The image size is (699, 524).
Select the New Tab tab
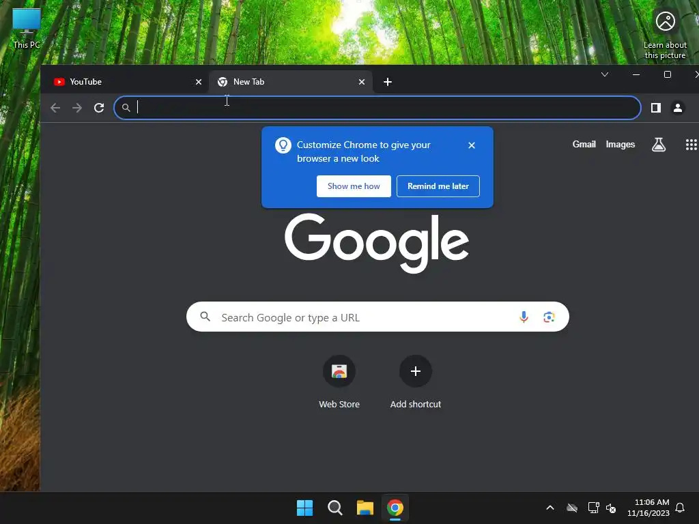291,82
